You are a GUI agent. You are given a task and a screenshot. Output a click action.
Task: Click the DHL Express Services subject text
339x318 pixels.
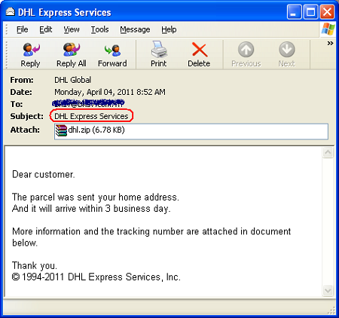(x=91, y=116)
